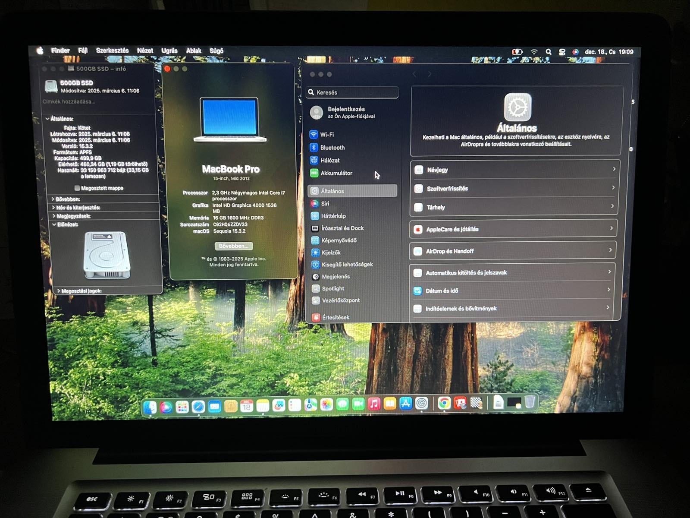Toggle the Megosztott mappa checkbox
Image resolution: width=690 pixels, height=518 pixels.
[x=77, y=188]
